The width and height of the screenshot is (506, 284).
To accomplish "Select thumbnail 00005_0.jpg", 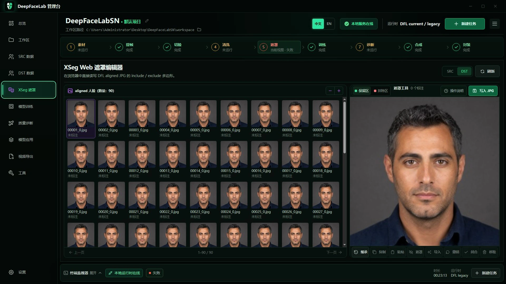I will click(x=203, y=119).
